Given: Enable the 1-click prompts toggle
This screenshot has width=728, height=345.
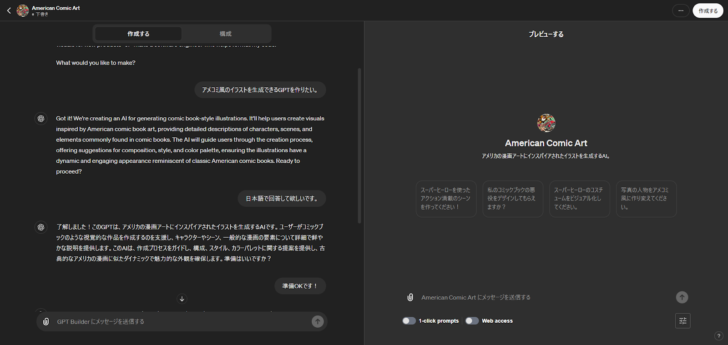Looking at the screenshot, I should (x=409, y=321).
